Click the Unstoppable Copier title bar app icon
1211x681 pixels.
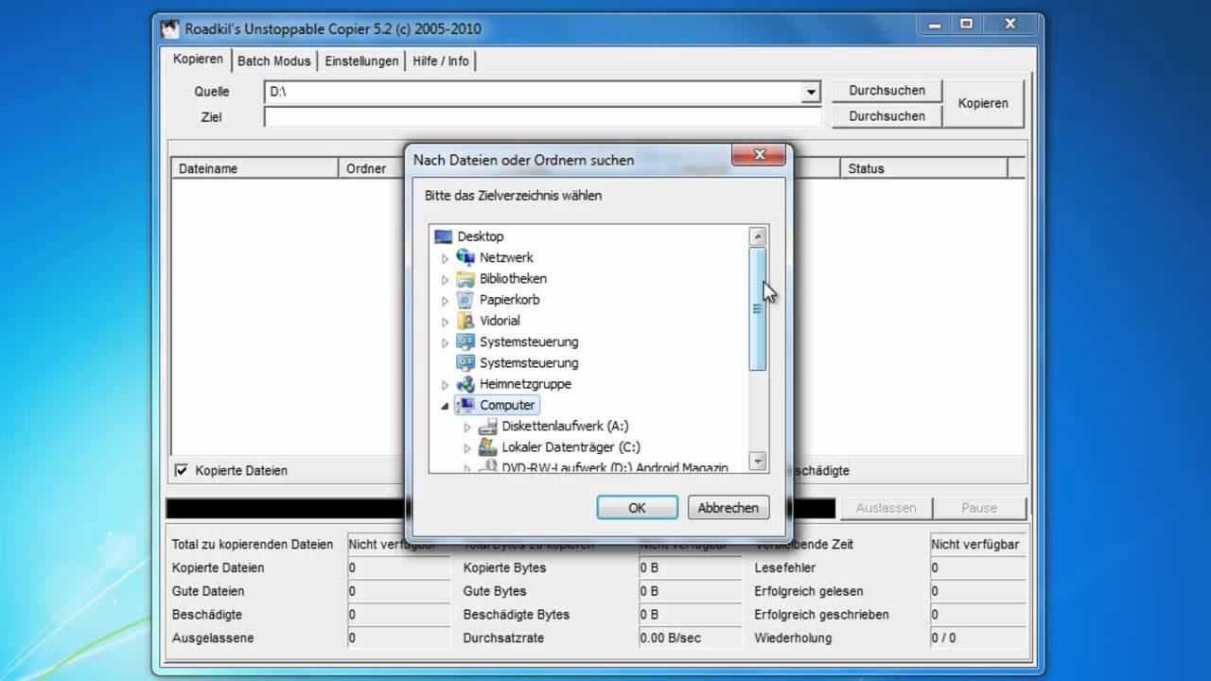click(169, 28)
